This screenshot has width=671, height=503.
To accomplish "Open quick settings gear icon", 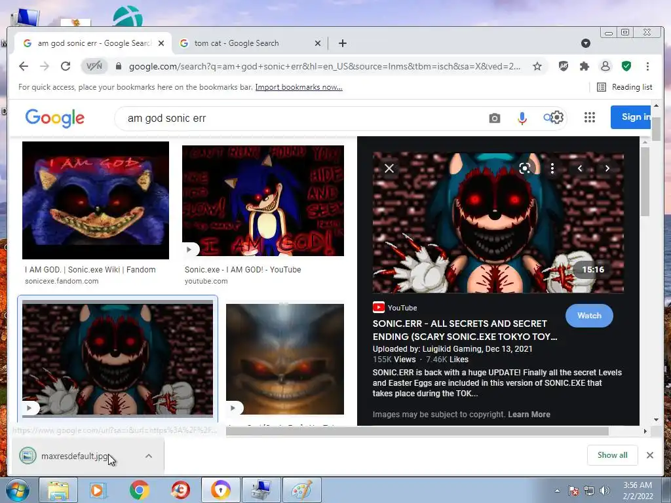I will 557,117.
